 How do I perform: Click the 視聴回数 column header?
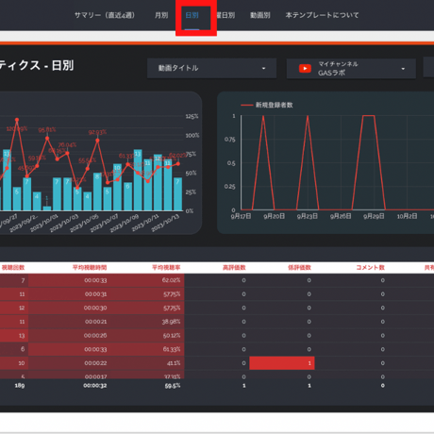[13, 268]
